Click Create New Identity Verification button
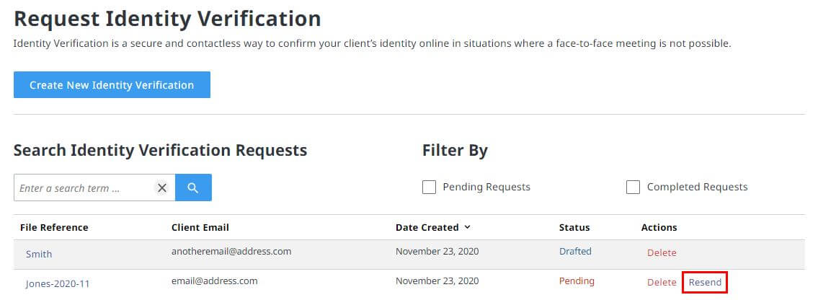 (112, 85)
